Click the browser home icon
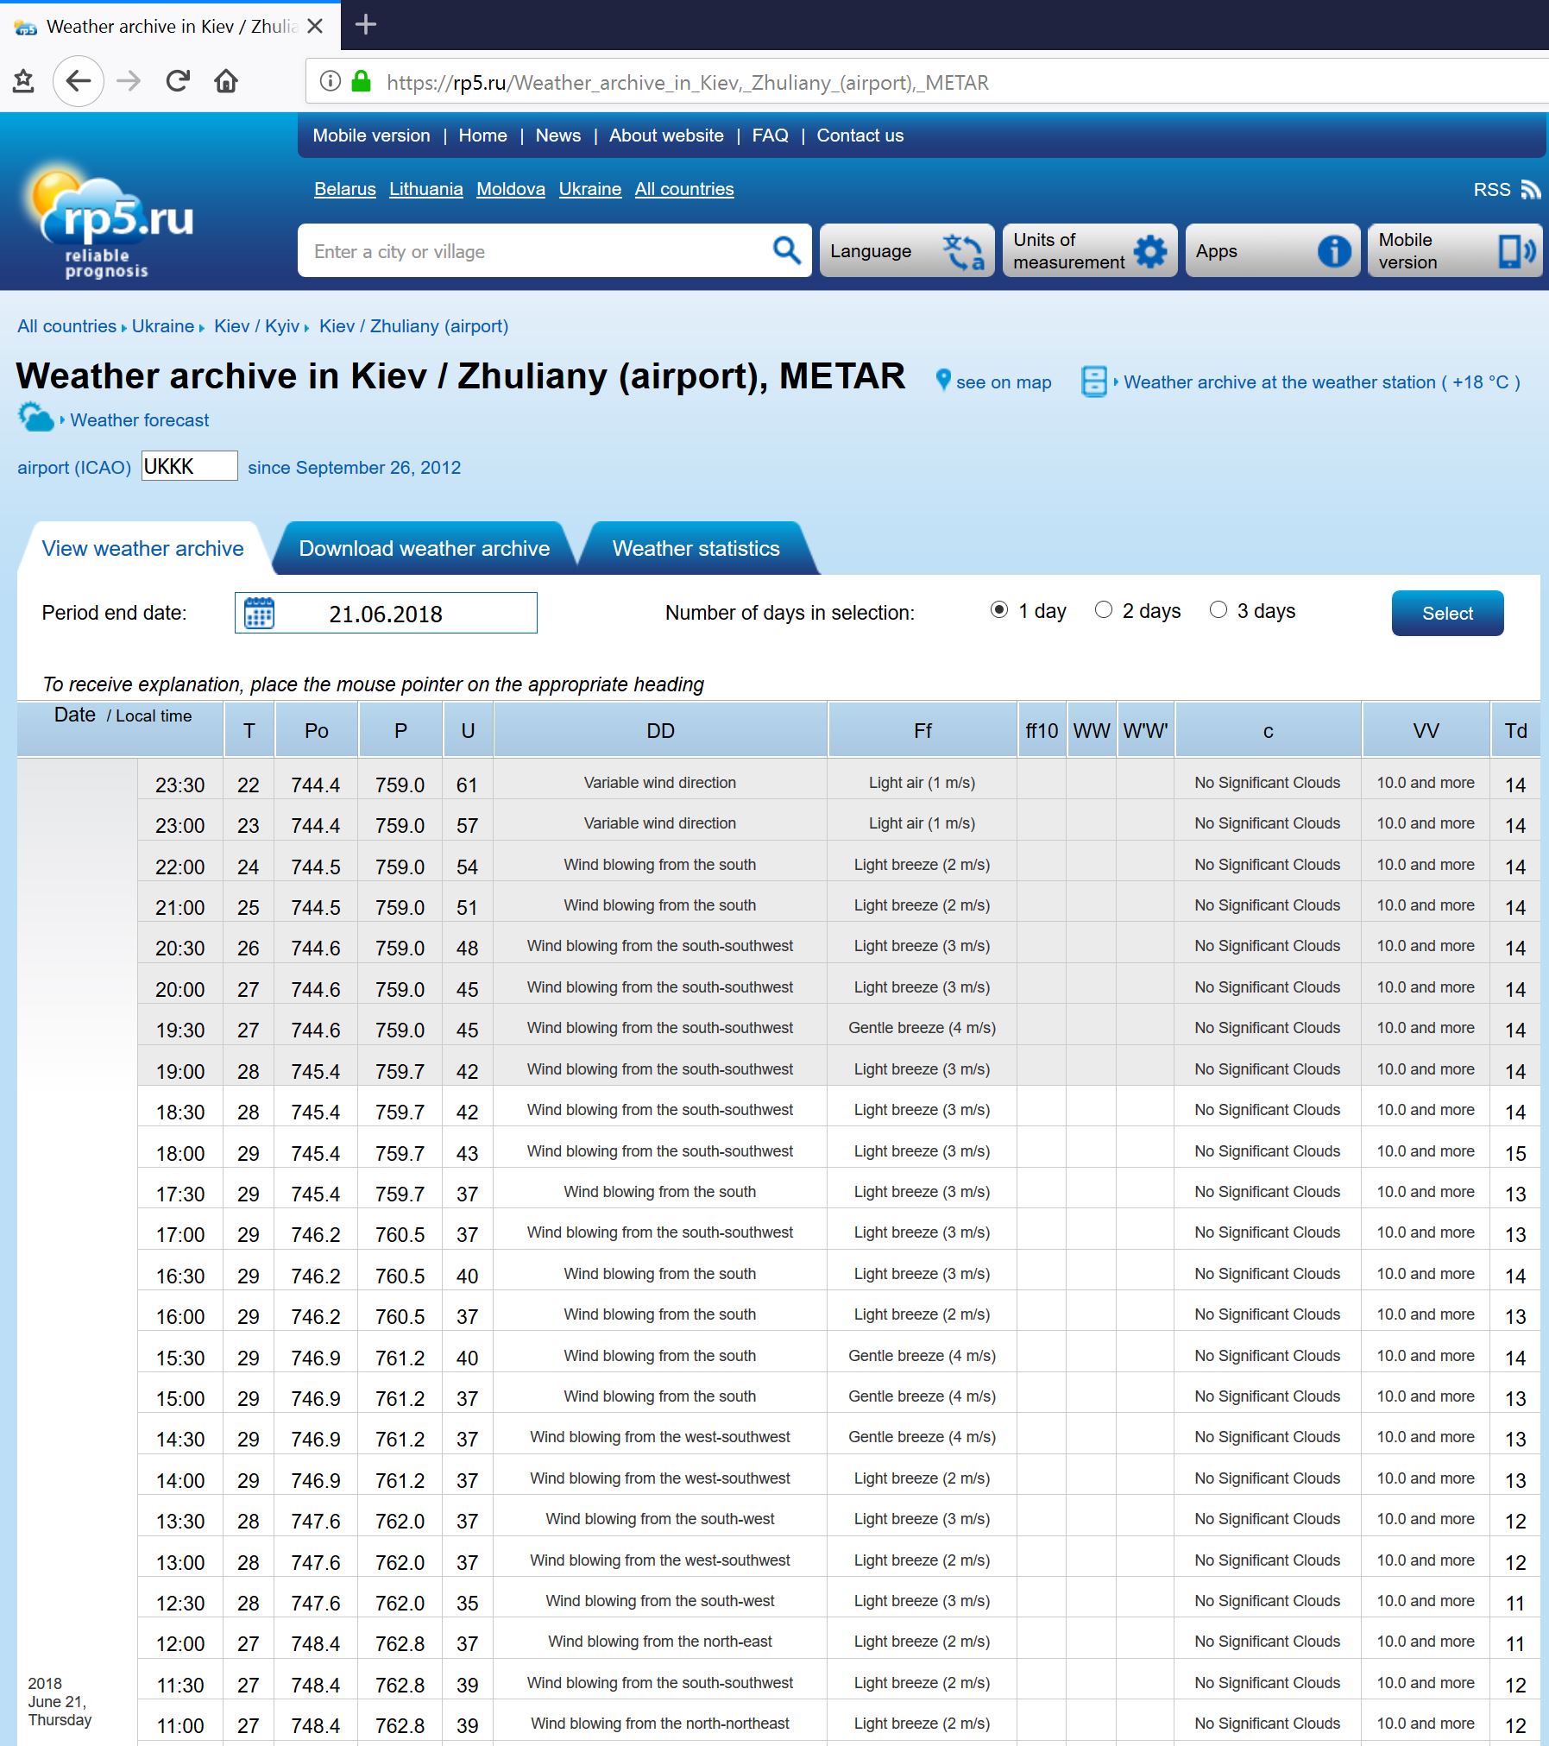The image size is (1549, 1746). (226, 81)
